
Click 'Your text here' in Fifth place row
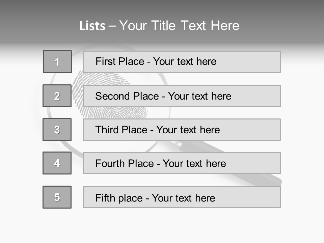tap(184, 198)
